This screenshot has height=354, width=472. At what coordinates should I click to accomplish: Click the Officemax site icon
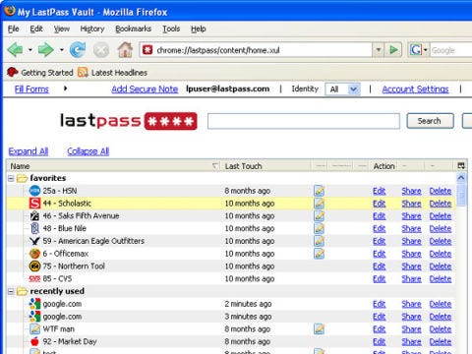(x=34, y=254)
